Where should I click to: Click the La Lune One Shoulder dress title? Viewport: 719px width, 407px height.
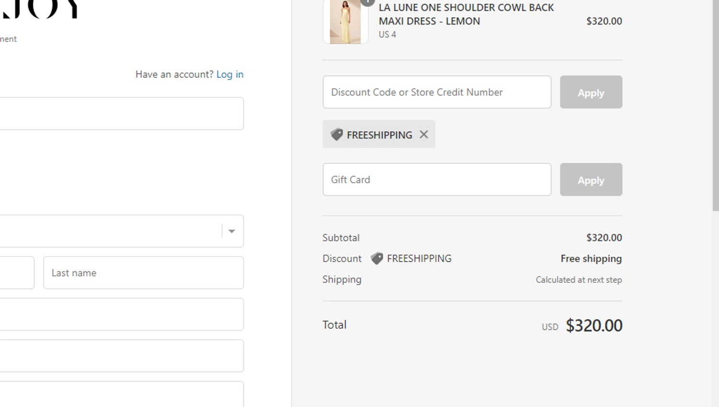(x=466, y=14)
